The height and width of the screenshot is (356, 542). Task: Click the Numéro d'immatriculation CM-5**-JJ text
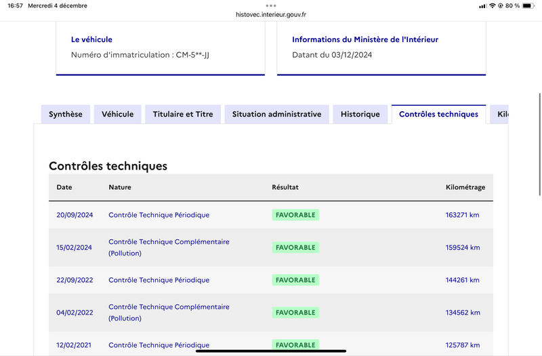coord(140,55)
